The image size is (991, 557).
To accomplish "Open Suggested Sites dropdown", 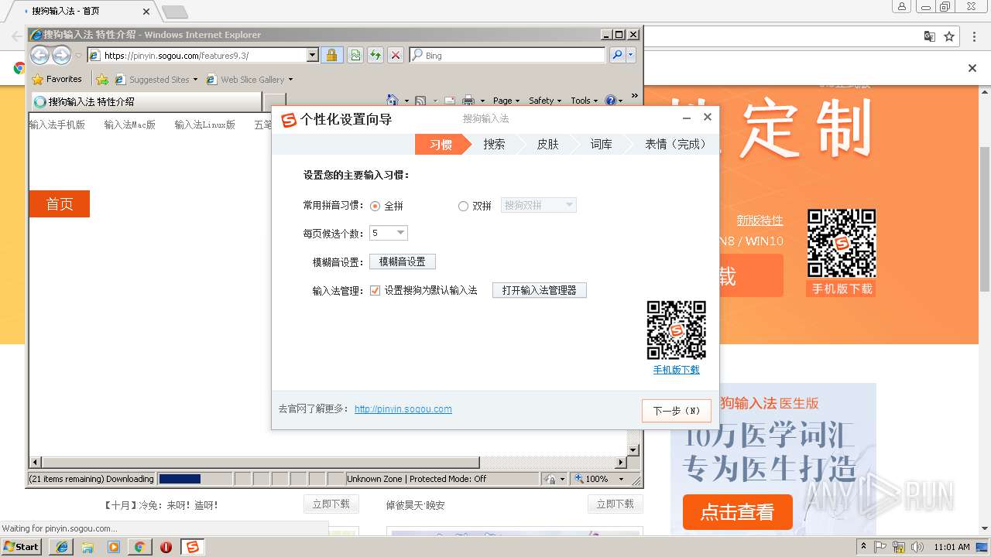I will point(195,79).
